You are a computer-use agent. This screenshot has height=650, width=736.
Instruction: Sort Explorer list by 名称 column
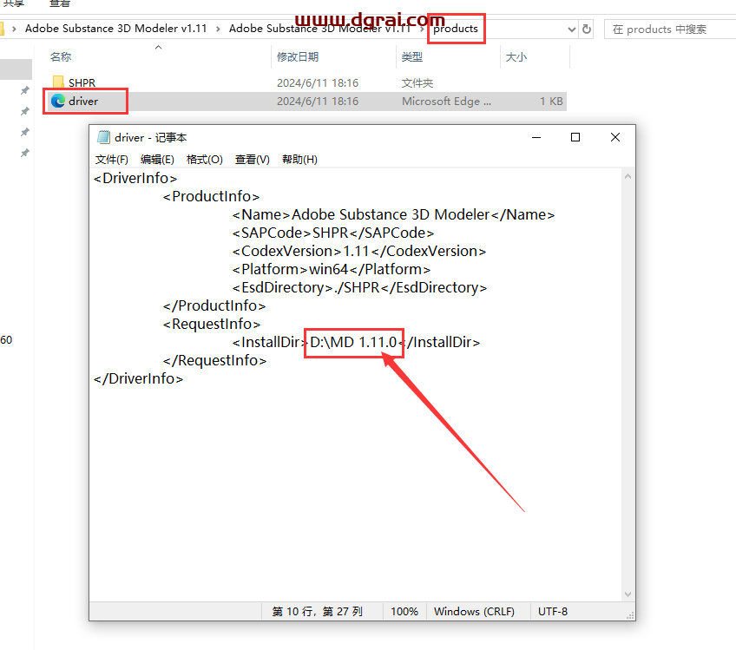[61, 56]
